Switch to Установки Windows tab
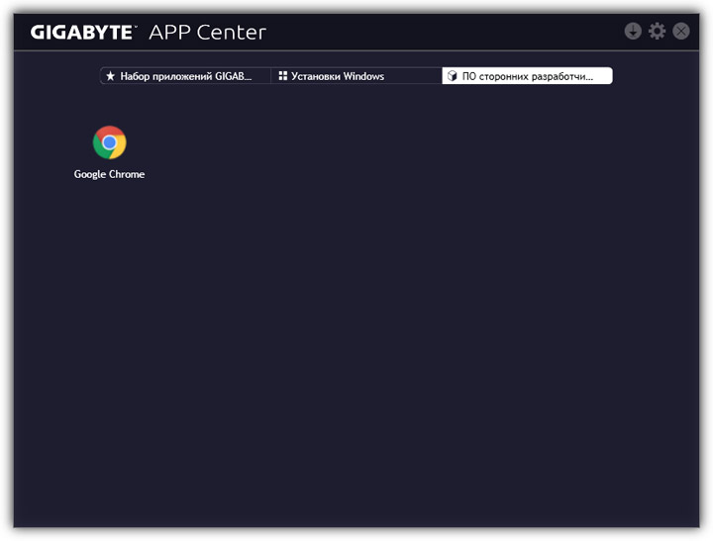713x541 pixels. coord(356,76)
